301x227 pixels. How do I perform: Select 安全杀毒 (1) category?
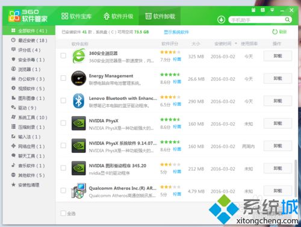[29, 60]
